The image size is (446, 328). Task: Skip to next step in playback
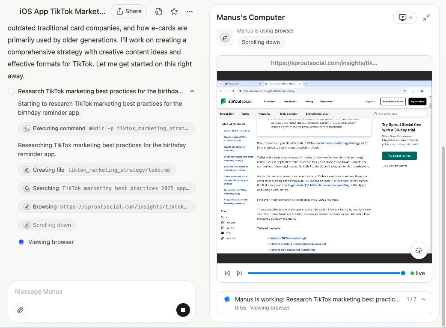pyautogui.click(x=239, y=273)
